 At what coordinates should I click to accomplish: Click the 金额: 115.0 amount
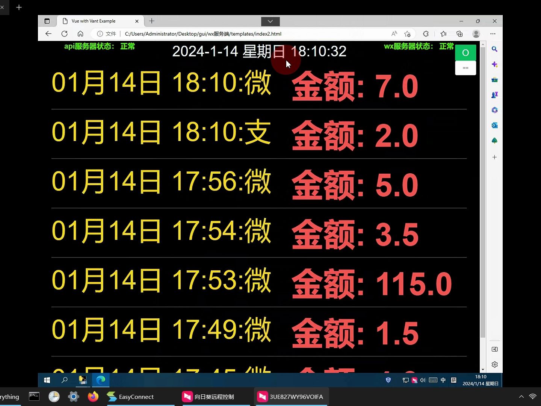[x=372, y=284]
